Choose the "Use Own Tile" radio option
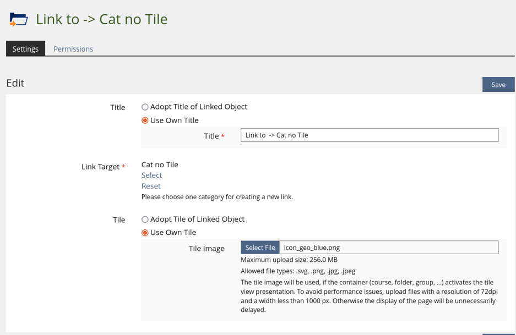Image resolution: width=516 pixels, height=335 pixels. [x=145, y=233]
